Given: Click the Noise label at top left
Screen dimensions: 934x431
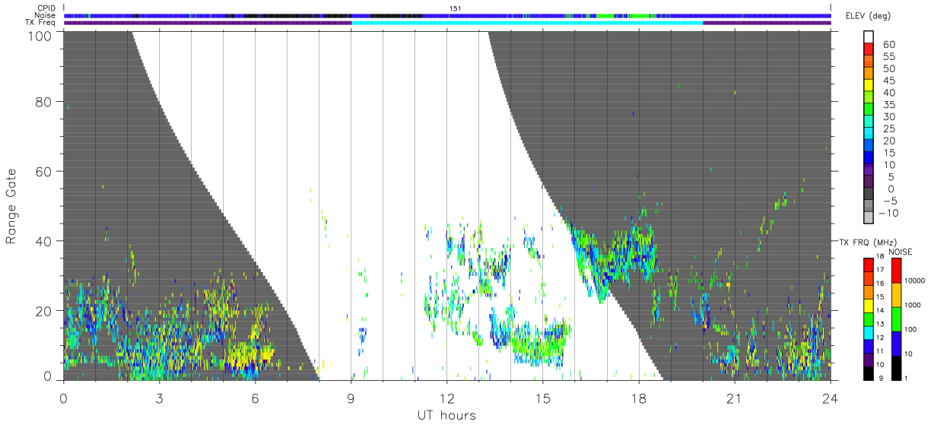Looking at the screenshot, I should coord(46,15).
